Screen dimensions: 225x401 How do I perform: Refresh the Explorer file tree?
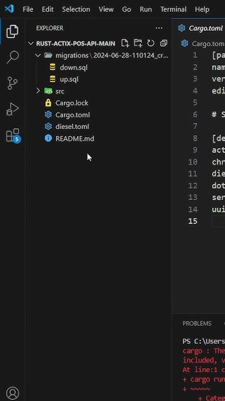coord(151,43)
